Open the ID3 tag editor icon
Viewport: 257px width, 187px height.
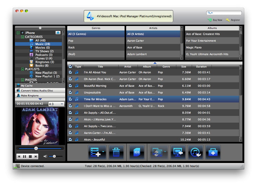[137, 152]
